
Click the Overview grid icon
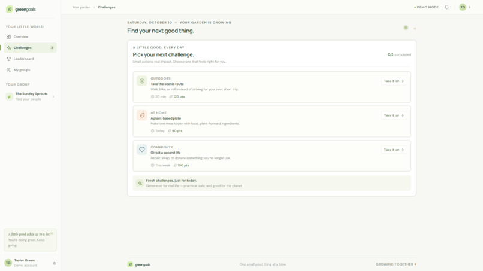coord(8,36)
